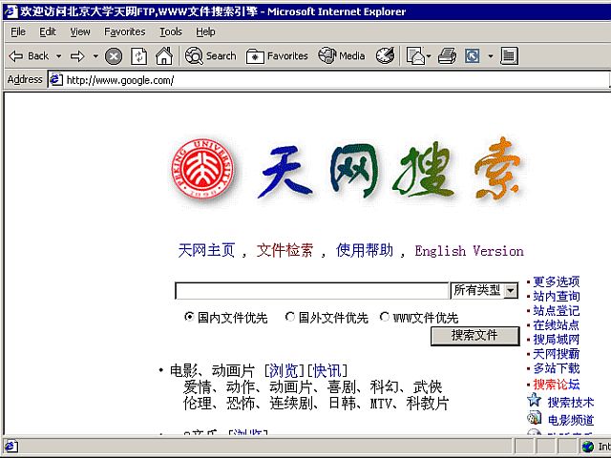The height and width of the screenshot is (458, 611).
Task: Select the 国外文件优先 radio button
Action: (290, 318)
